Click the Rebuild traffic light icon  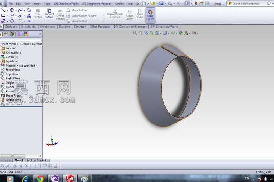pyautogui.click(x=196, y=3)
